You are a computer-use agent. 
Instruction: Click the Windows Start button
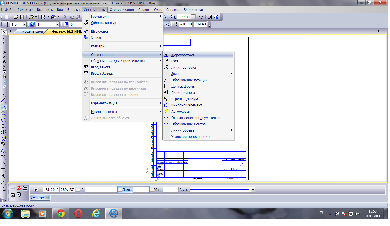[x=8, y=213]
